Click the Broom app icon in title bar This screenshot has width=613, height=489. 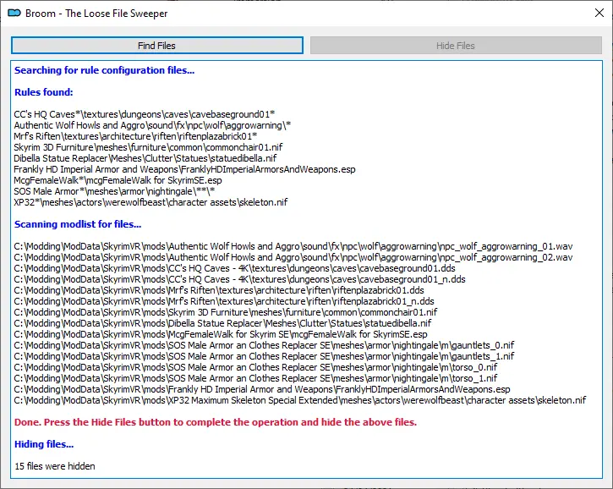[x=14, y=14]
